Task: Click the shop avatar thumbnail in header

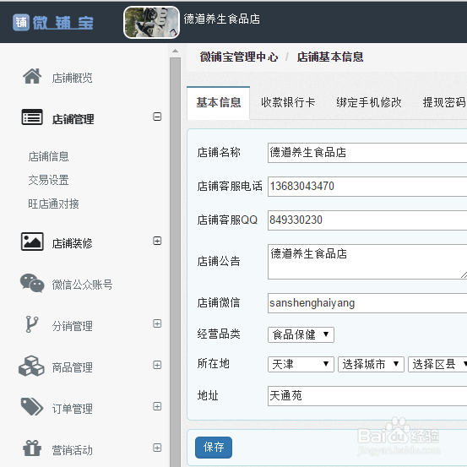Action: point(151,22)
